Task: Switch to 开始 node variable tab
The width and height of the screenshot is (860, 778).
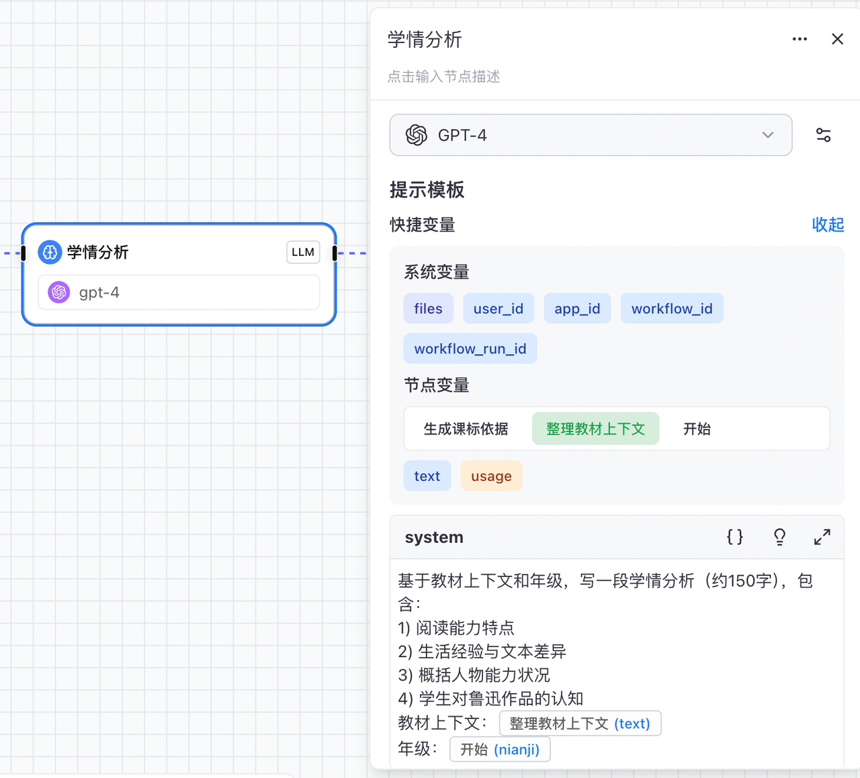Action: point(697,429)
